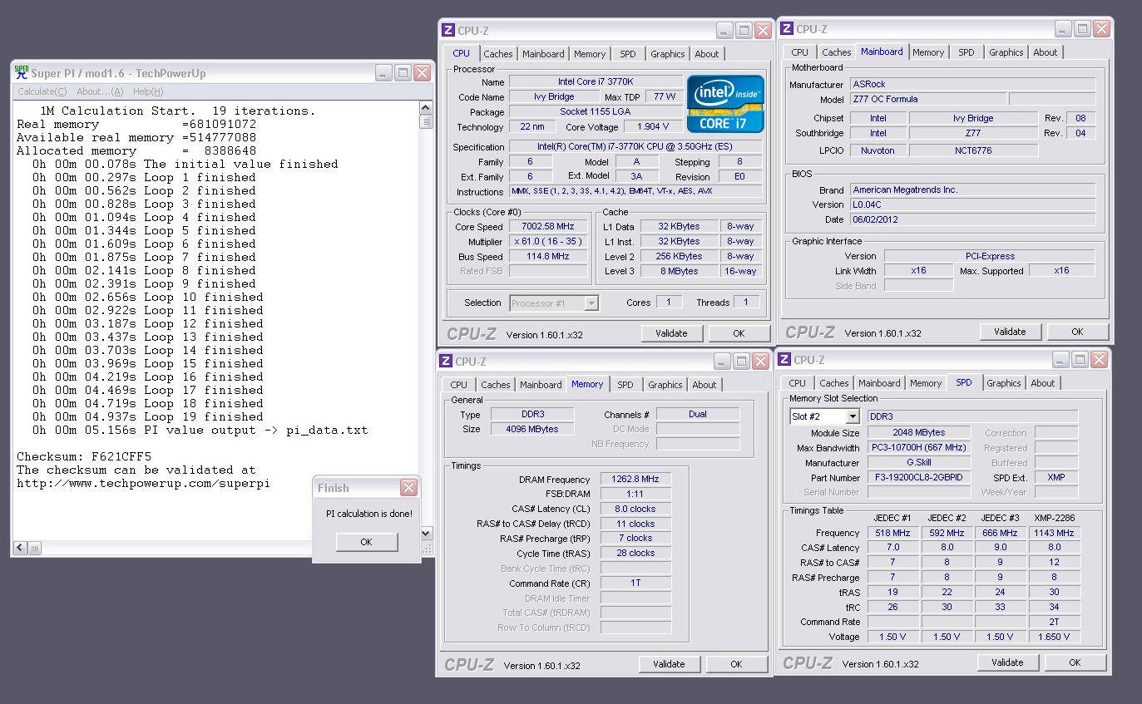Click the Super PI vertical scrollbar up arrow

coord(426,108)
